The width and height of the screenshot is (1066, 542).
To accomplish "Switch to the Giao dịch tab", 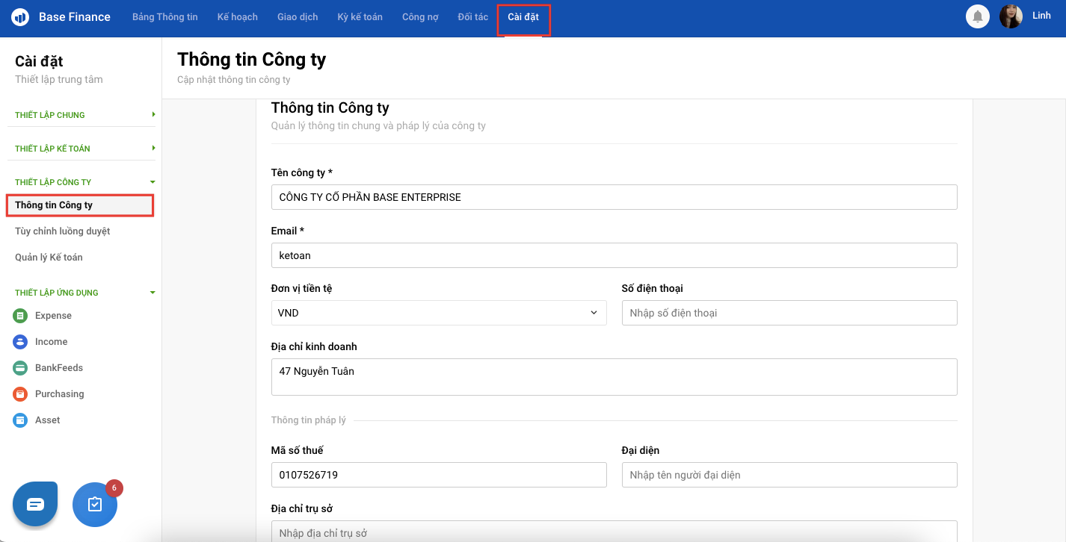I will coord(298,17).
